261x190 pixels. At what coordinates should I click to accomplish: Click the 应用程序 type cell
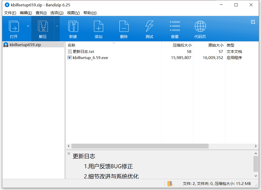pos(234,58)
